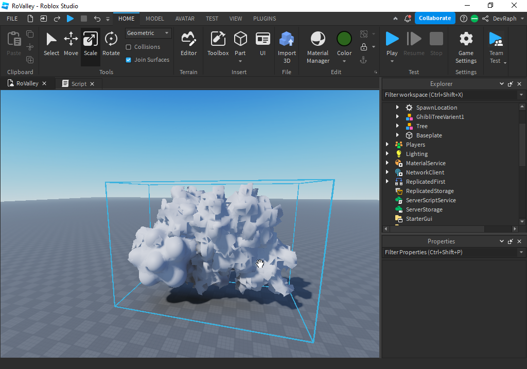Image resolution: width=527 pixels, height=369 pixels.
Task: Expand the GhibliTreeVarient1 model
Action: (397, 117)
